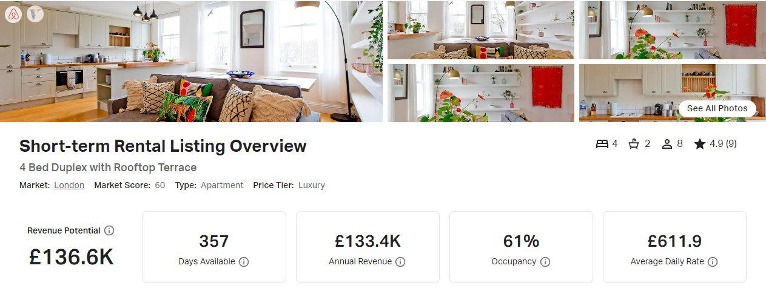Open See All Photos gallery
Viewport: 766px width, 300px height.
click(x=717, y=109)
